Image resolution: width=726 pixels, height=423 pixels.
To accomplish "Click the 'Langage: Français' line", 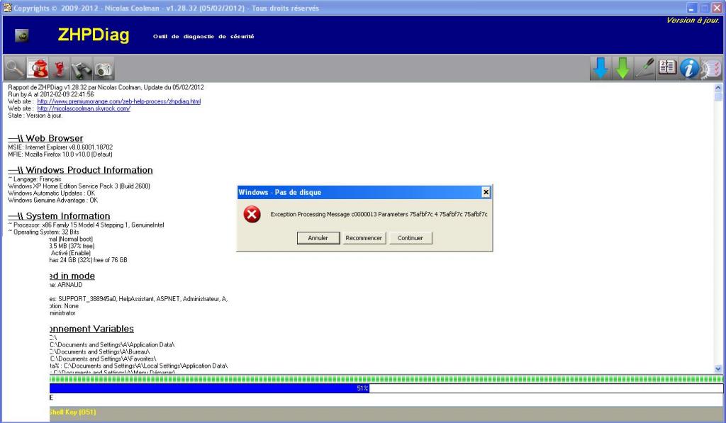I will [35, 179].
